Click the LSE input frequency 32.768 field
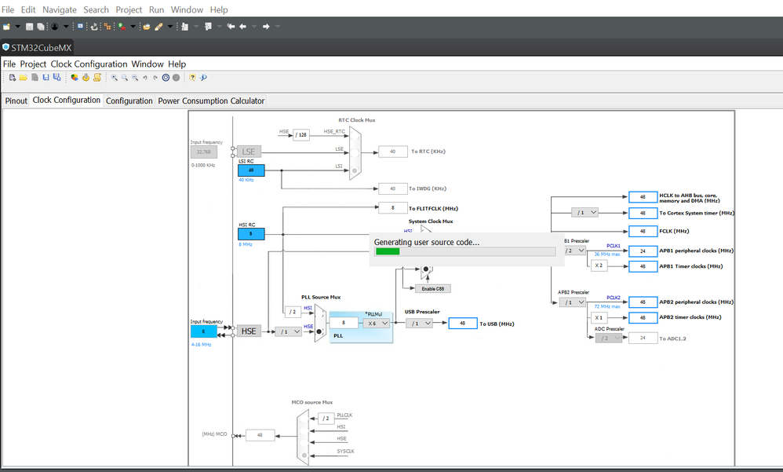The image size is (783, 472). click(x=204, y=152)
